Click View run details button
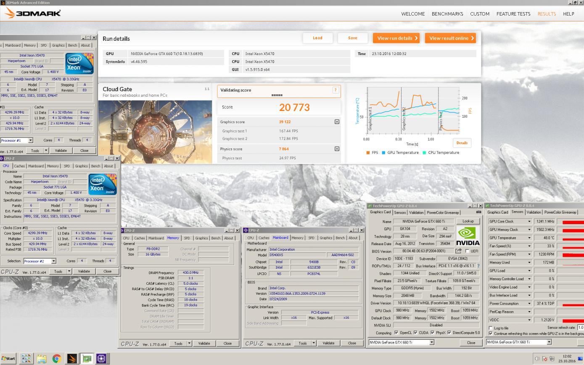 (396, 38)
